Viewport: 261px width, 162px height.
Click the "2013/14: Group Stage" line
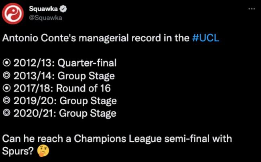(x=64, y=76)
